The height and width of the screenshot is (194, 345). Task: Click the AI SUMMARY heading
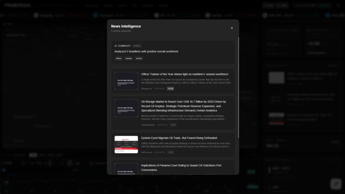click(x=122, y=46)
